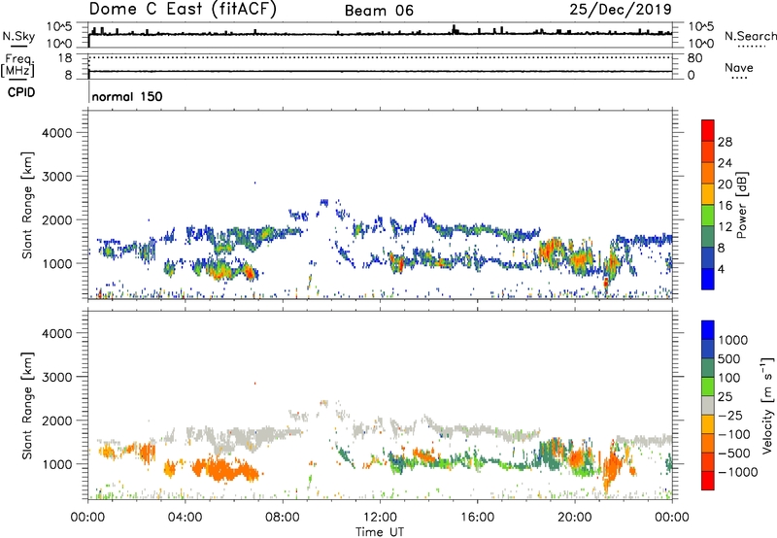Click the '08:00' time tick label
777x538 pixels.
click(x=283, y=518)
